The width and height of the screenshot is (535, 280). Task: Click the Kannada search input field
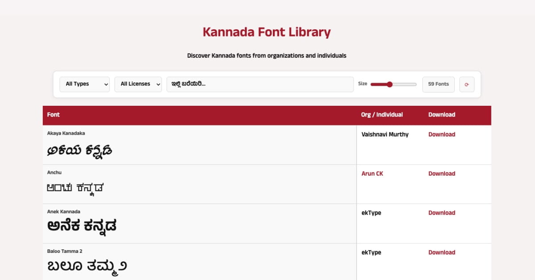coord(260,84)
